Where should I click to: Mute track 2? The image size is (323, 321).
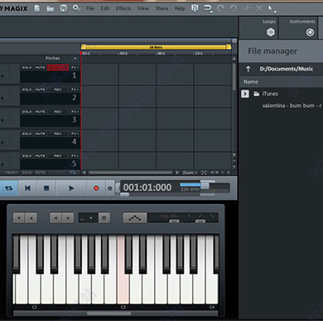[40, 90]
